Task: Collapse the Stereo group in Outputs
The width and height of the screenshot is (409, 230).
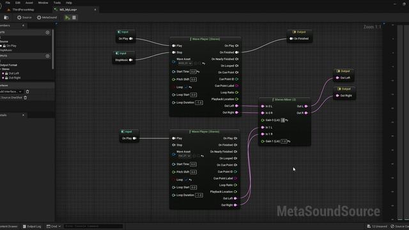Action: (1, 69)
